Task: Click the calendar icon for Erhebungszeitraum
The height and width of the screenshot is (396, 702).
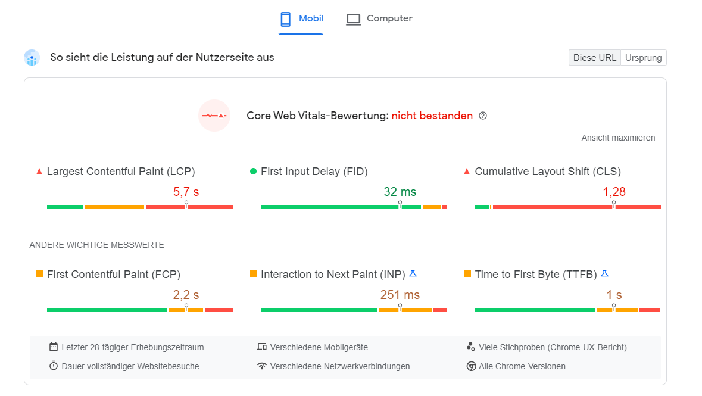Action: 53,347
